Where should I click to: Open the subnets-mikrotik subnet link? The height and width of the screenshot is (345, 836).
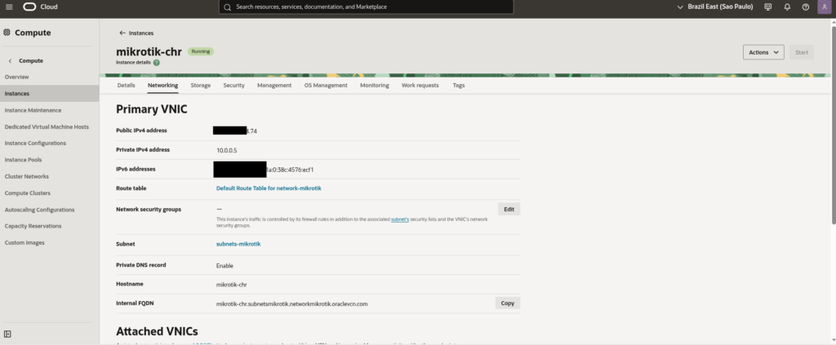(x=238, y=244)
